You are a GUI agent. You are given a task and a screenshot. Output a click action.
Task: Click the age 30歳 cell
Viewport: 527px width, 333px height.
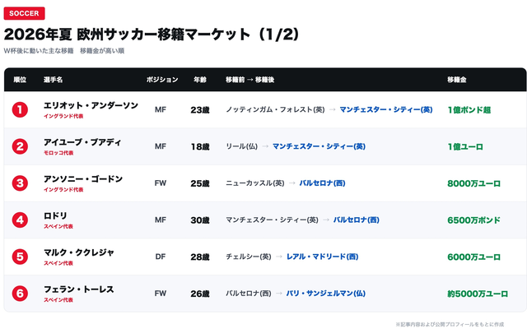200,220
